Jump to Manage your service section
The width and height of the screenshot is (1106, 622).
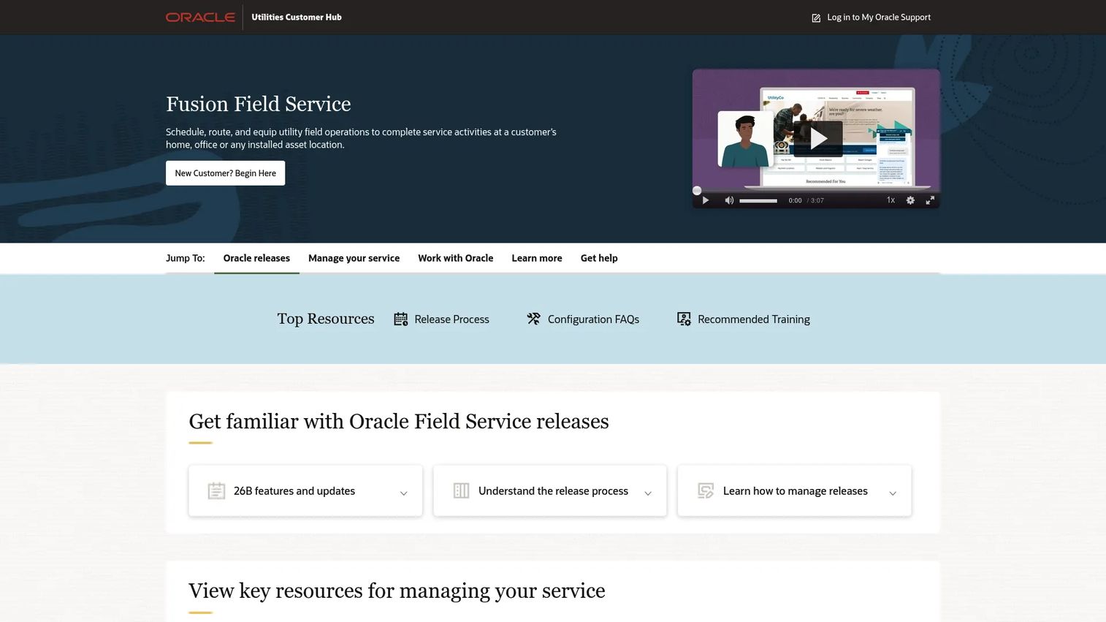point(354,258)
